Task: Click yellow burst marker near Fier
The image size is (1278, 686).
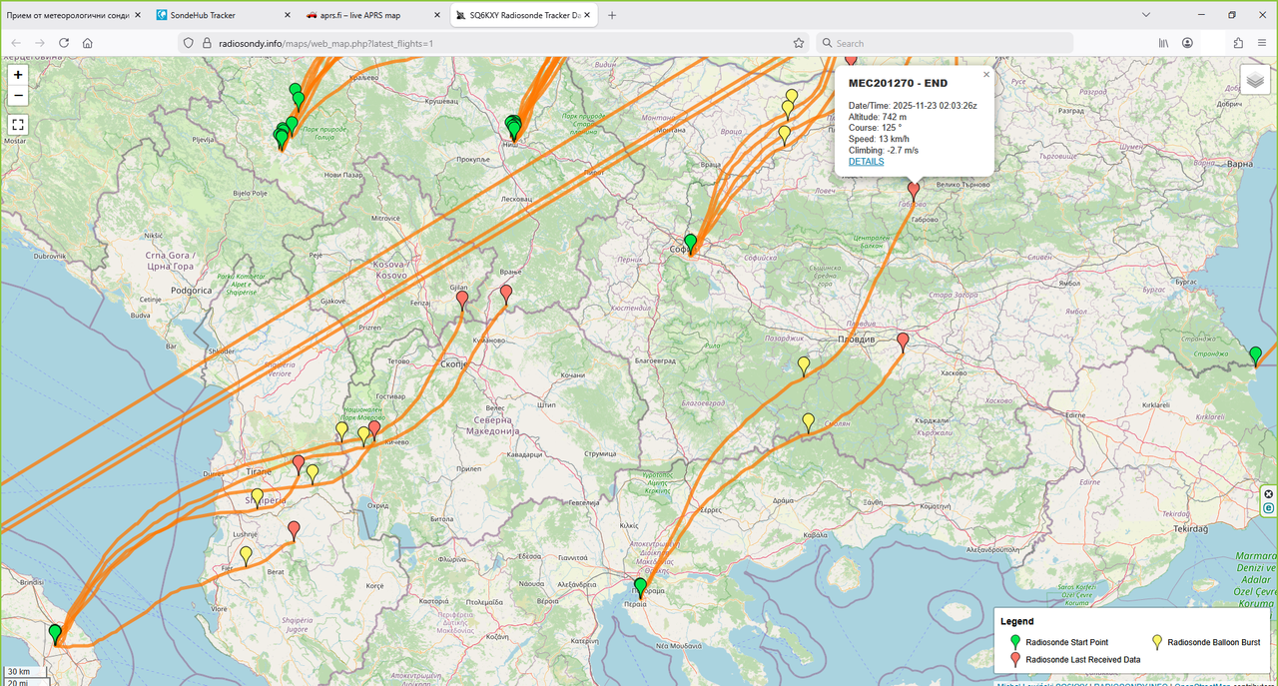Action: coord(246,555)
